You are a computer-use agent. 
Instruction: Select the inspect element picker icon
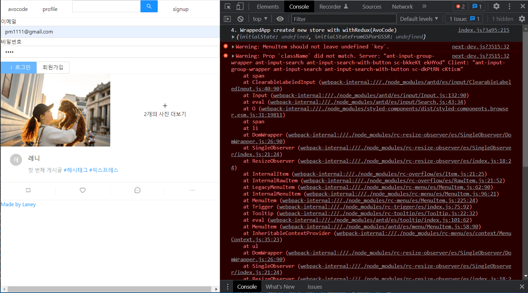(228, 6)
